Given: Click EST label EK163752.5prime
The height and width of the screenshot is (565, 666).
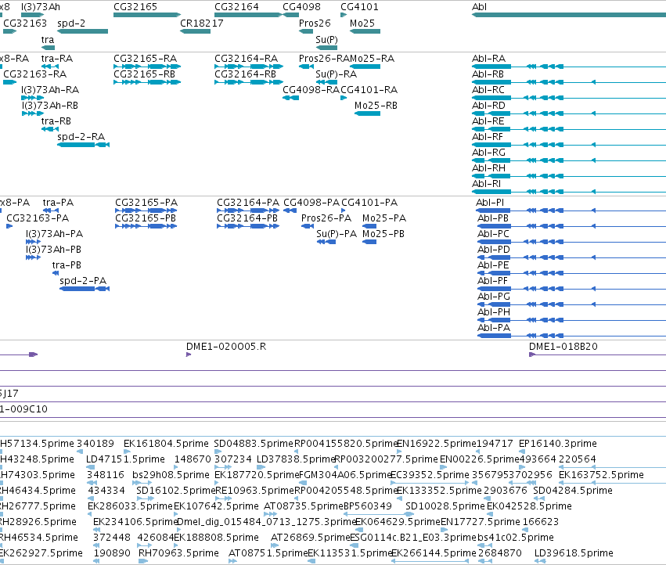Looking at the screenshot, I should (602, 474).
